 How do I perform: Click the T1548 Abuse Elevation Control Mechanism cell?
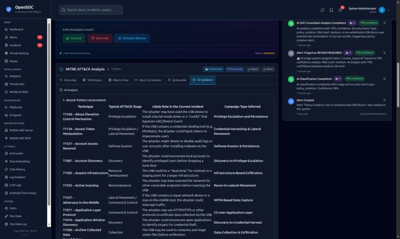point(85,116)
